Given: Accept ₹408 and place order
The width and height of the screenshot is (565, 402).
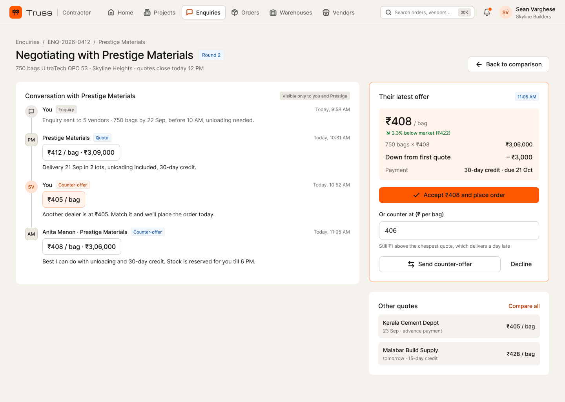Looking at the screenshot, I should pyautogui.click(x=459, y=195).
